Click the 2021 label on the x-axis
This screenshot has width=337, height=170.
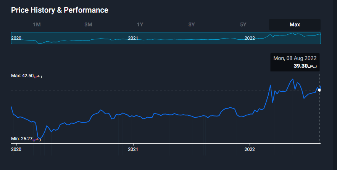coord(133,149)
